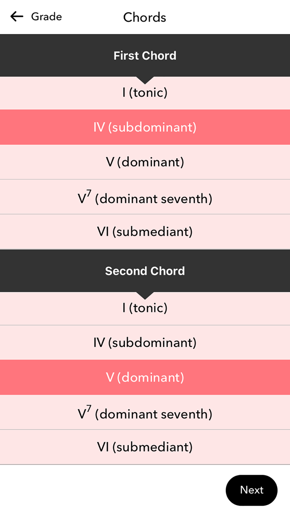Tap the Second Chord section header
Image resolution: width=290 pixels, height=516 pixels.
pos(145,270)
